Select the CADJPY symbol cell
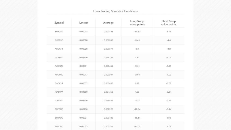Viewport: 231px width, 130px height. click(x=59, y=92)
